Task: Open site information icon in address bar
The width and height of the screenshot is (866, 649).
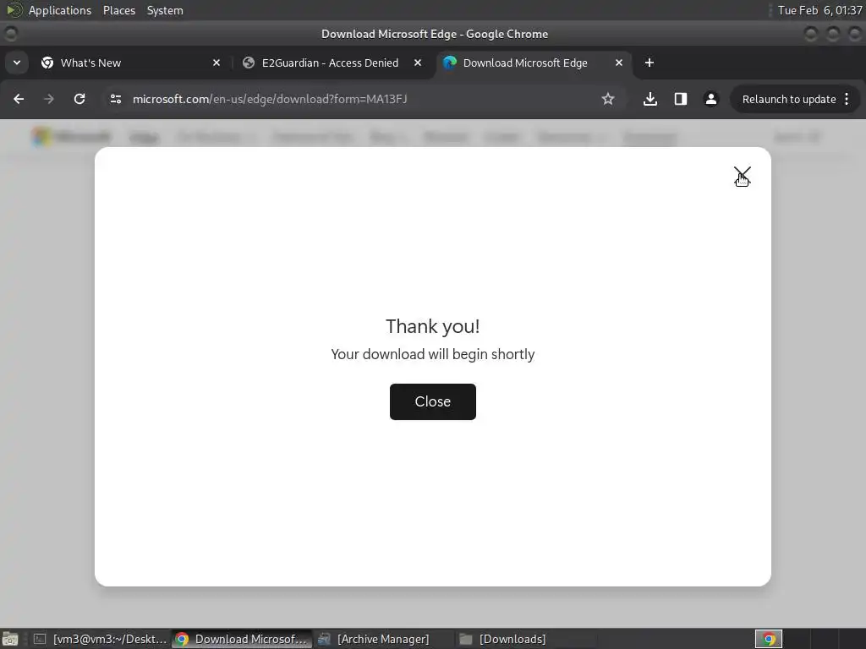Action: click(115, 99)
